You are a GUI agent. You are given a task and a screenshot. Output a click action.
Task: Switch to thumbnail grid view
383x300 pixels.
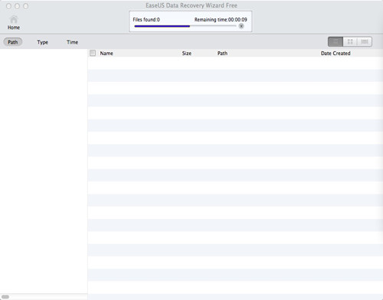(350, 42)
